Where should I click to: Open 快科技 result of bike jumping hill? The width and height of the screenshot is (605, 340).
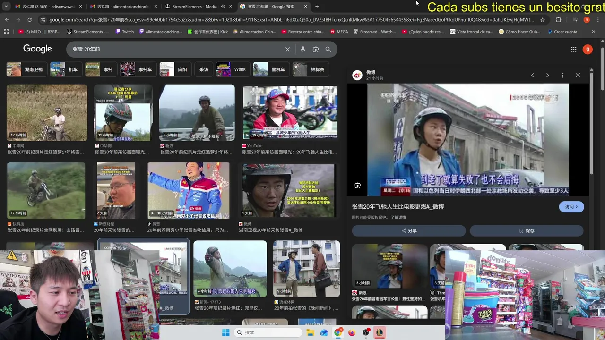point(46,191)
